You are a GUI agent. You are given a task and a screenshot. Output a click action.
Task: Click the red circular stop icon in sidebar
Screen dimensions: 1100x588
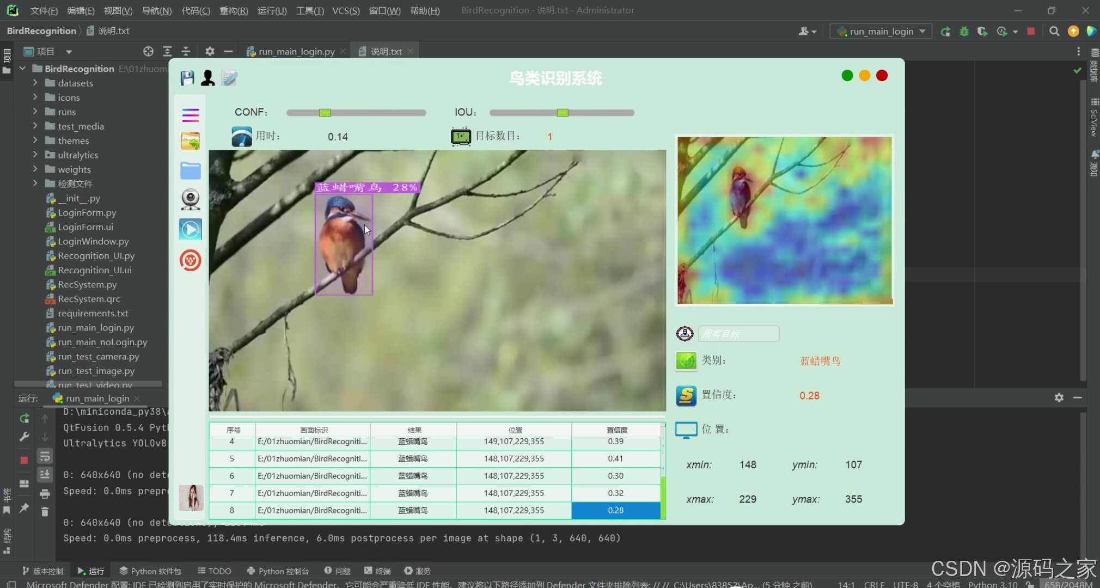[191, 260]
